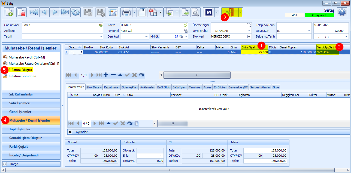
Task: Open the wrench settings icon
Action: [195, 12]
